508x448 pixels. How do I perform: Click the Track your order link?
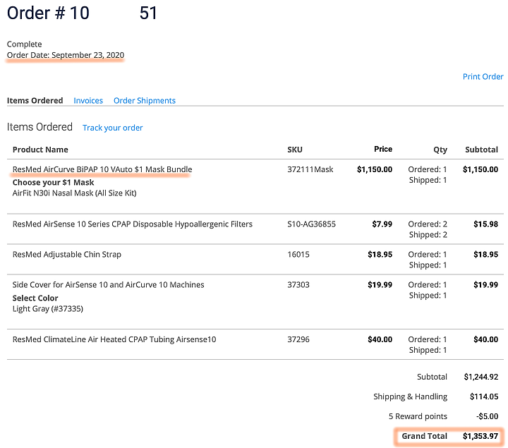point(112,128)
